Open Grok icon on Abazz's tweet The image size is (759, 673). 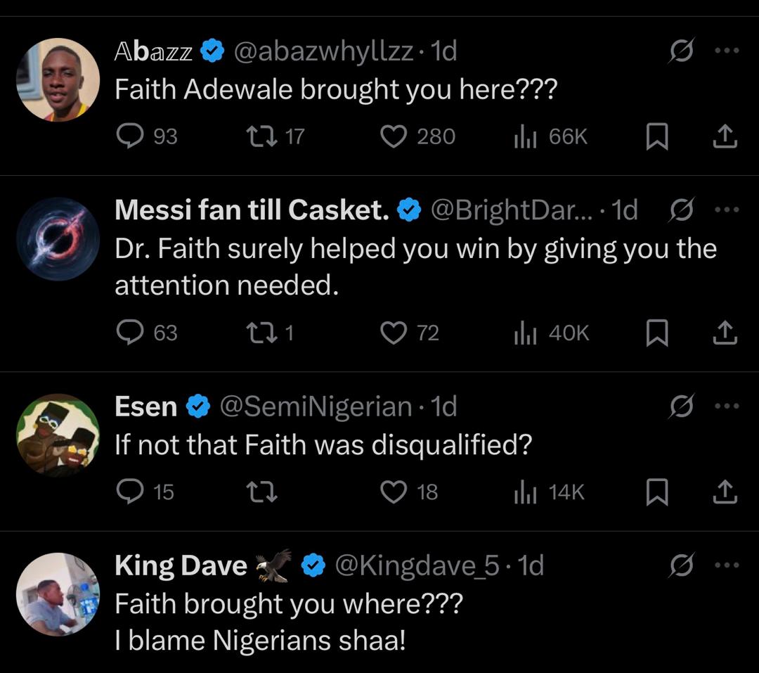pyautogui.click(x=680, y=51)
